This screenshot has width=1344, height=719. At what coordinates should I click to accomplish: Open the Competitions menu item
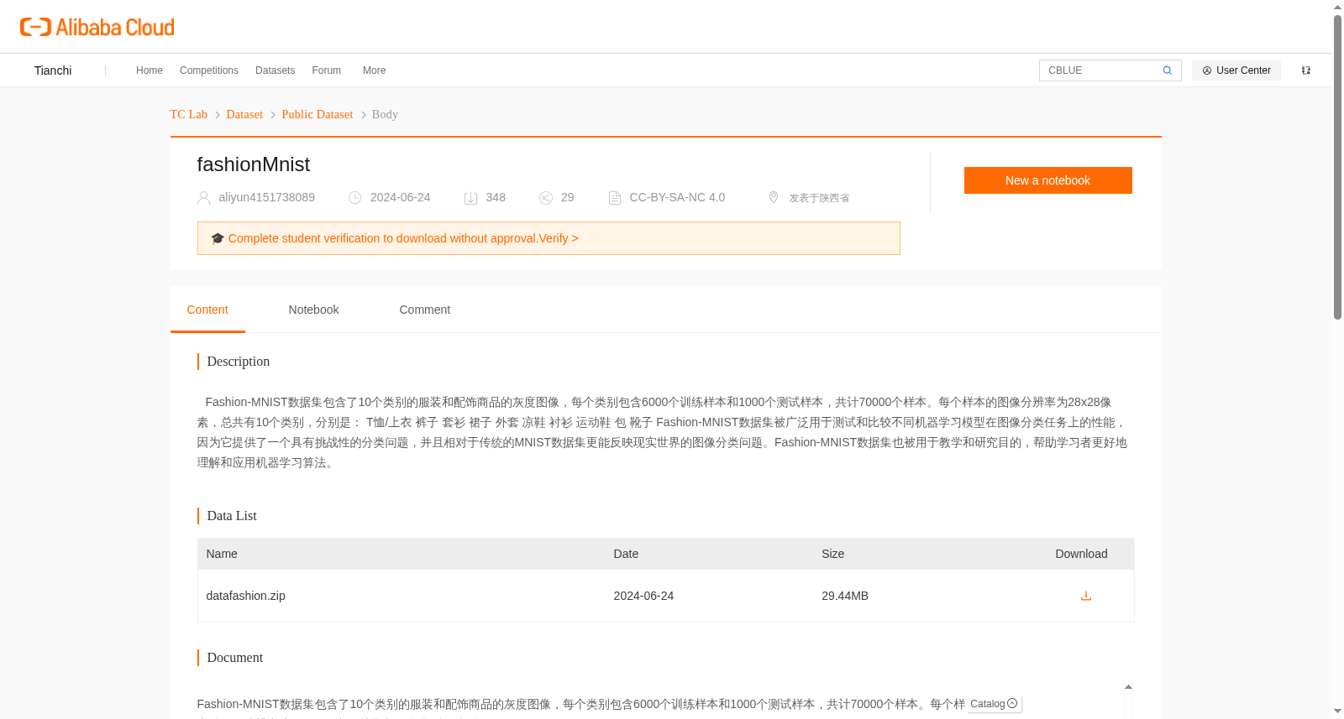[209, 70]
